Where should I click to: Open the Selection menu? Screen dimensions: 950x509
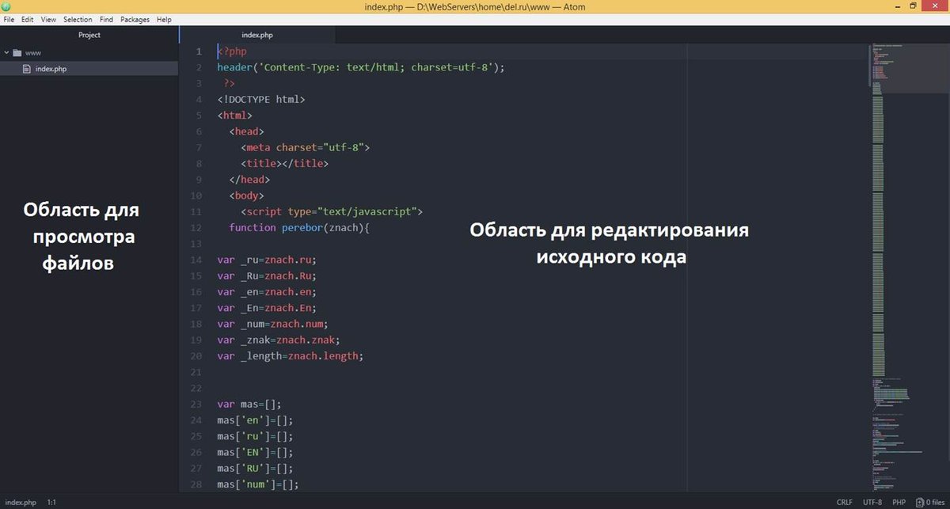click(x=78, y=19)
